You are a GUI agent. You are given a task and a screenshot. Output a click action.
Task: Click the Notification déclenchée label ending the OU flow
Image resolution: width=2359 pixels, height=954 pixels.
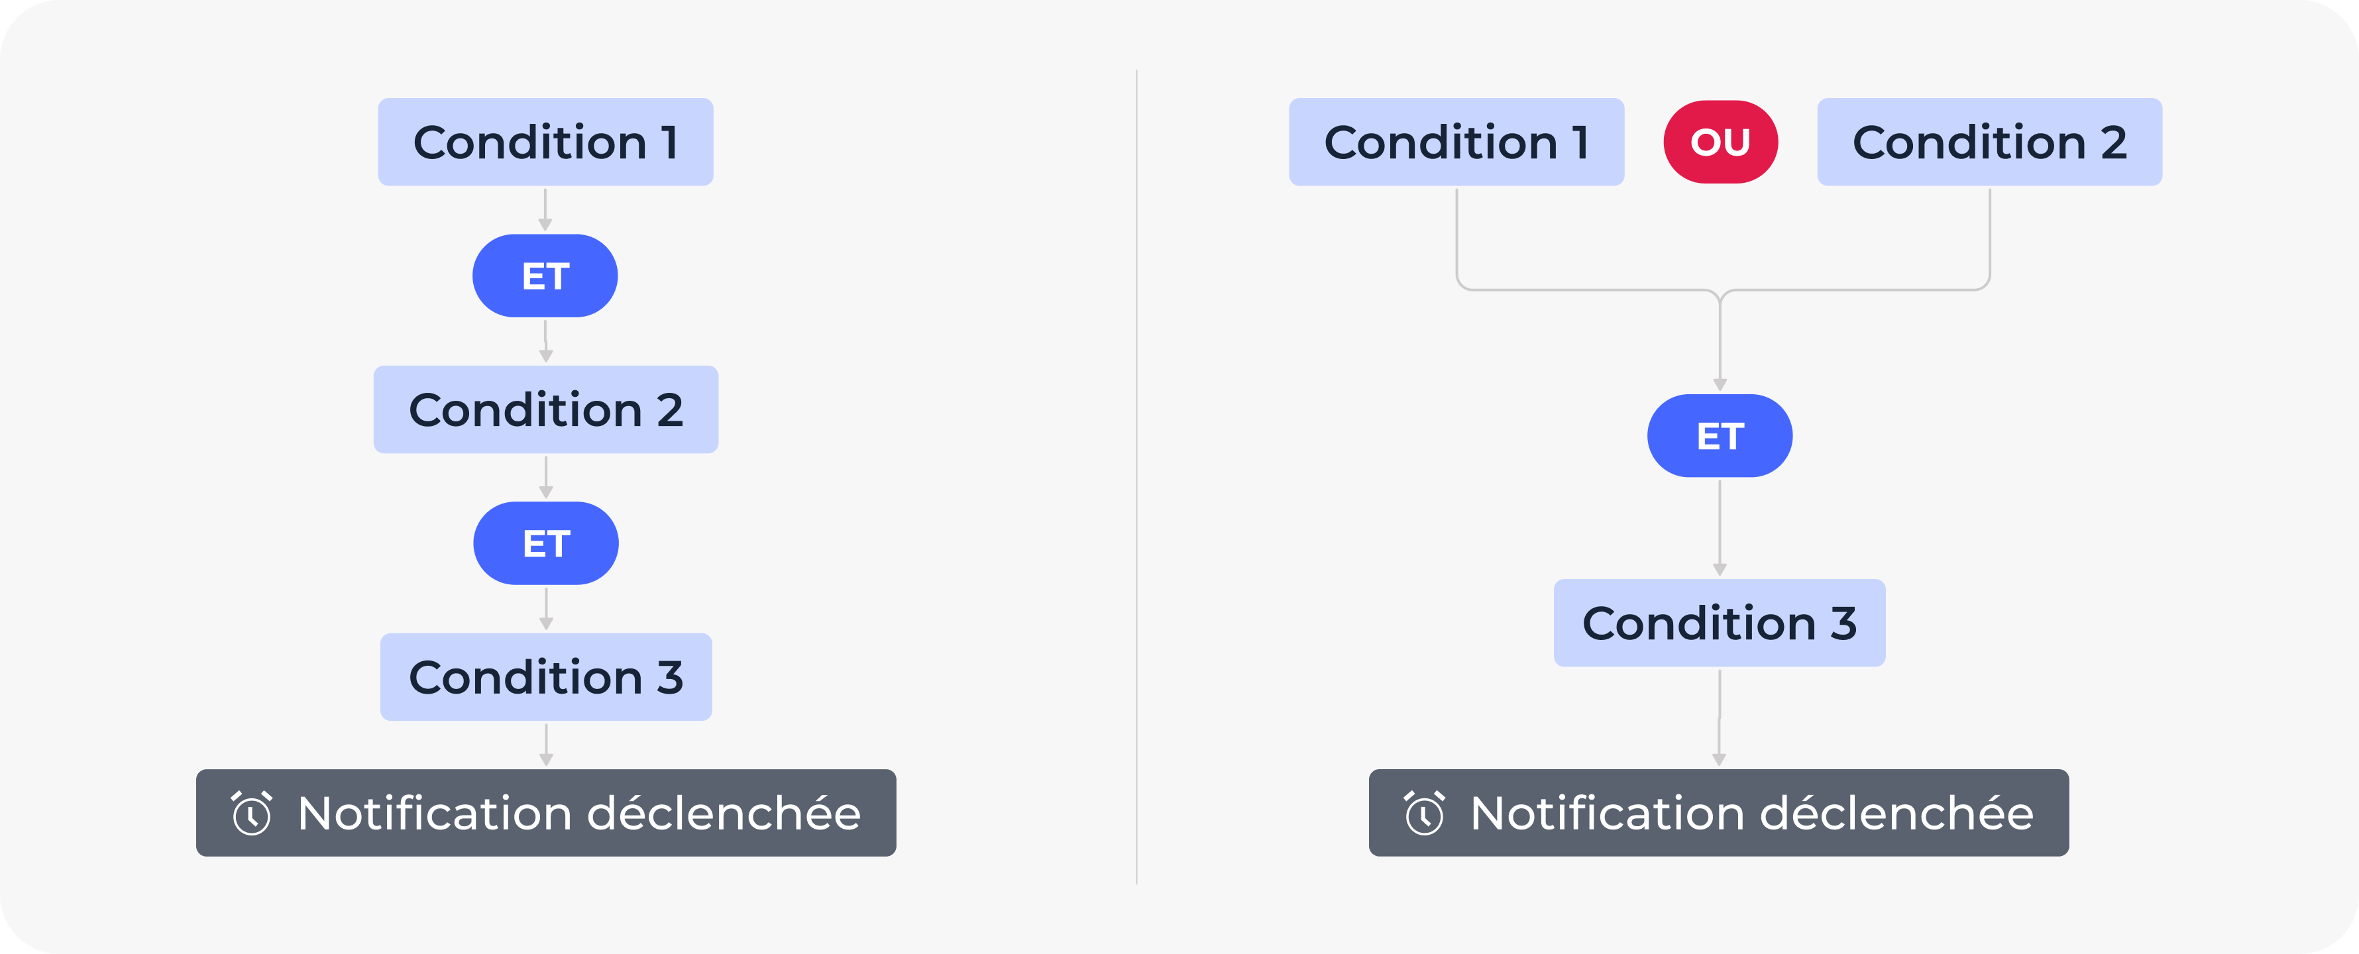tap(1751, 813)
